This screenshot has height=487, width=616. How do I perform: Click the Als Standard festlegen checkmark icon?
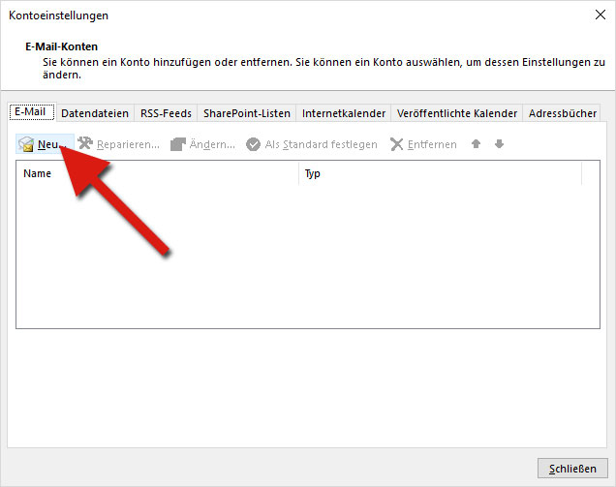pos(253,144)
